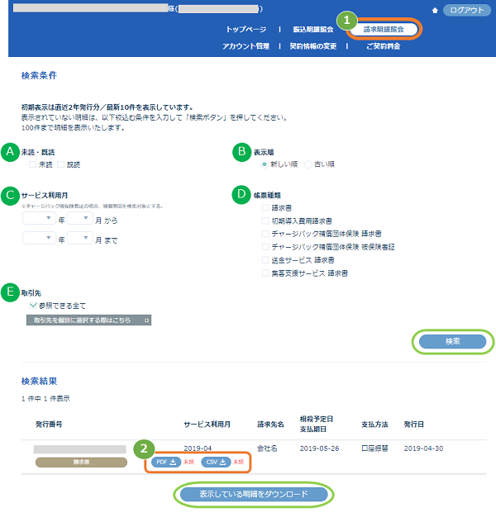The width and height of the screenshot is (496, 522).
Task: Open the end month dropdown (月 まで)
Action: [x=80, y=239]
